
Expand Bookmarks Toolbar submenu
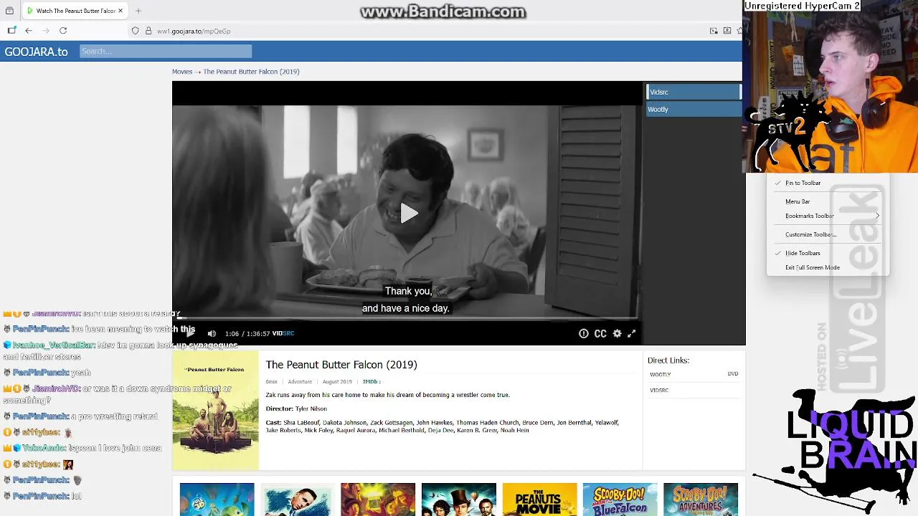point(828,216)
